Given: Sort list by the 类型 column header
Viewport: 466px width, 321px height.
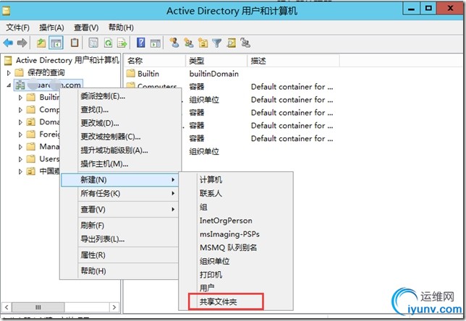Looking at the screenshot, I should point(216,61).
